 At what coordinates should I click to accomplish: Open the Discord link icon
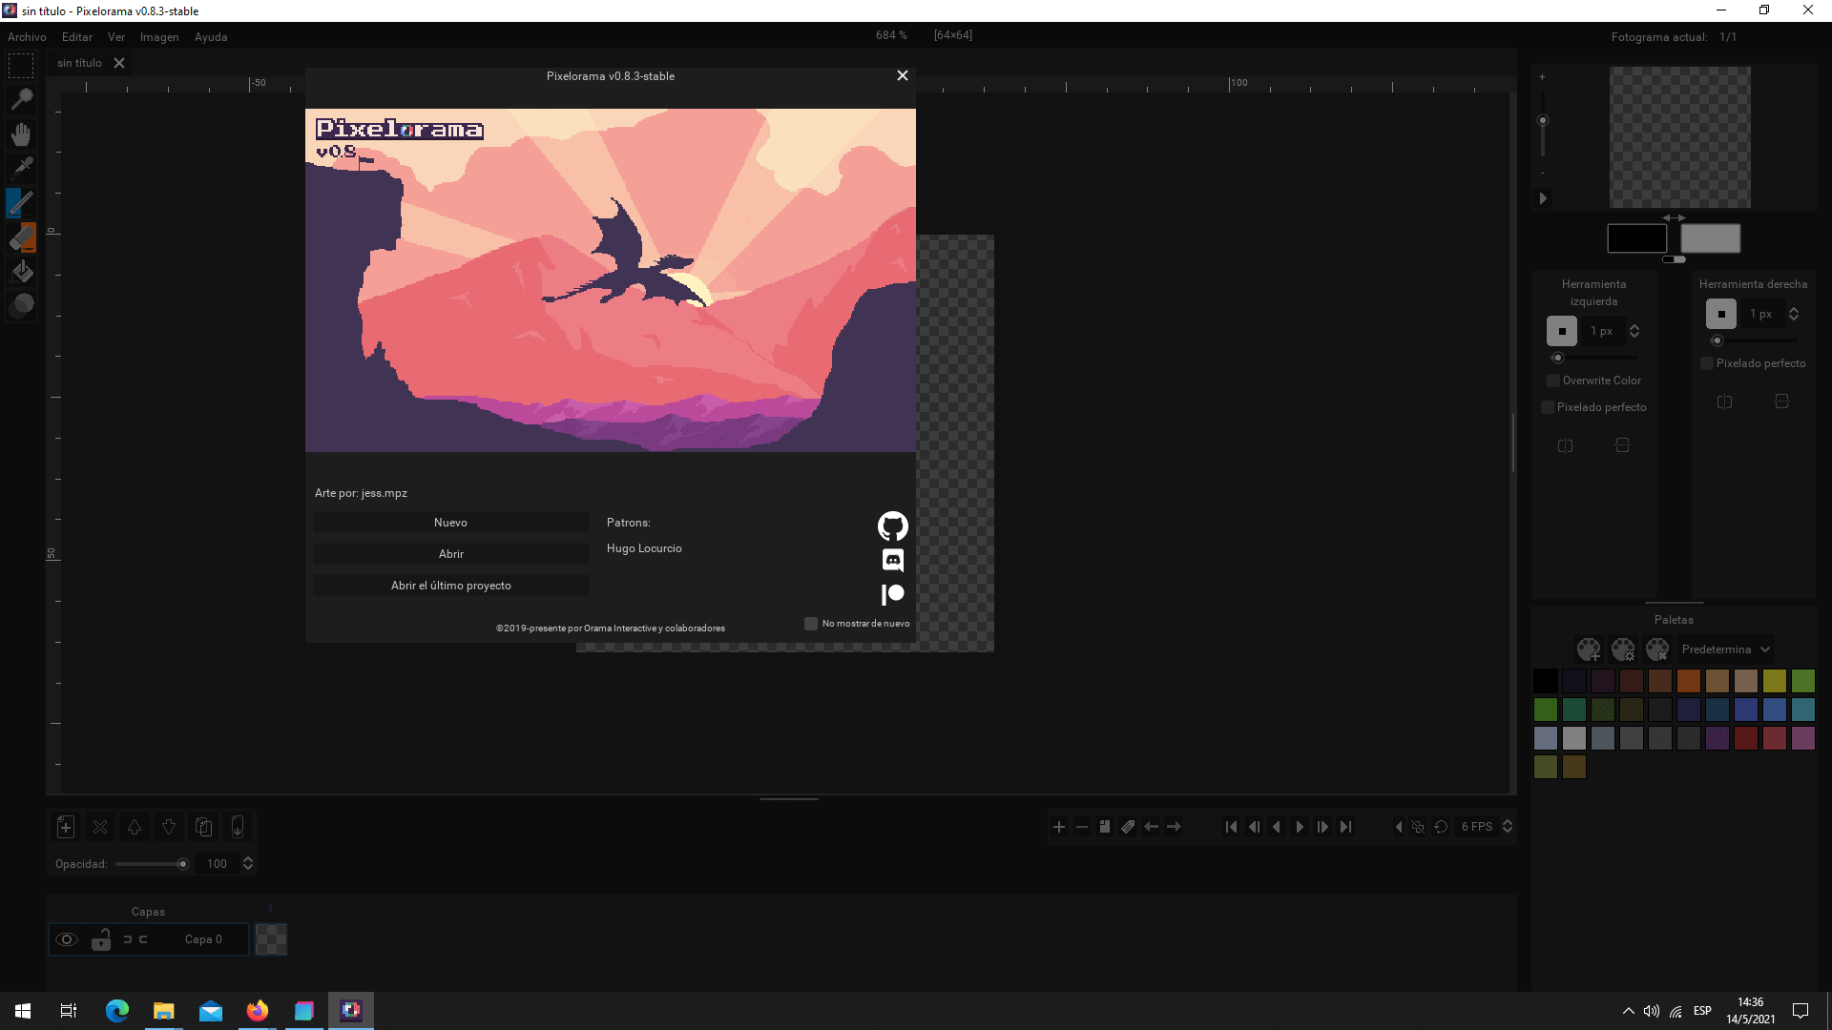pyautogui.click(x=892, y=560)
